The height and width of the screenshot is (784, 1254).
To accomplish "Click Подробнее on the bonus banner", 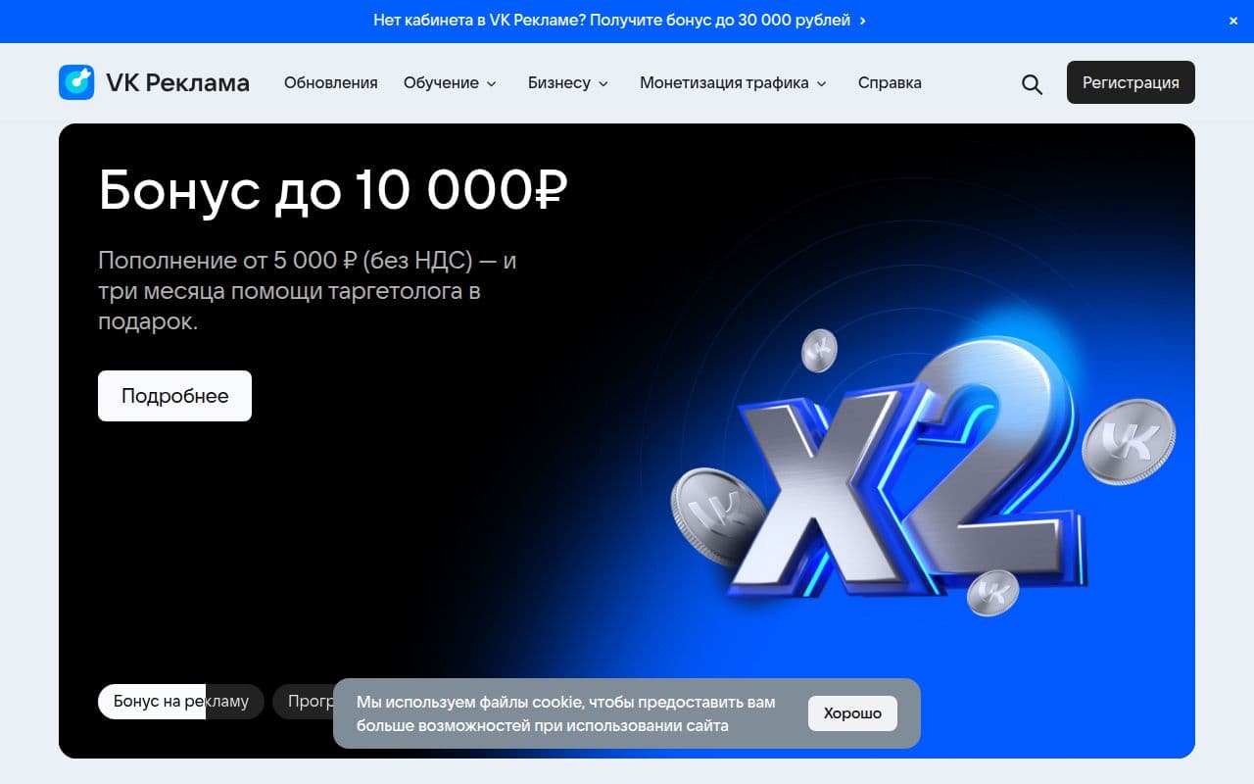I will (174, 396).
